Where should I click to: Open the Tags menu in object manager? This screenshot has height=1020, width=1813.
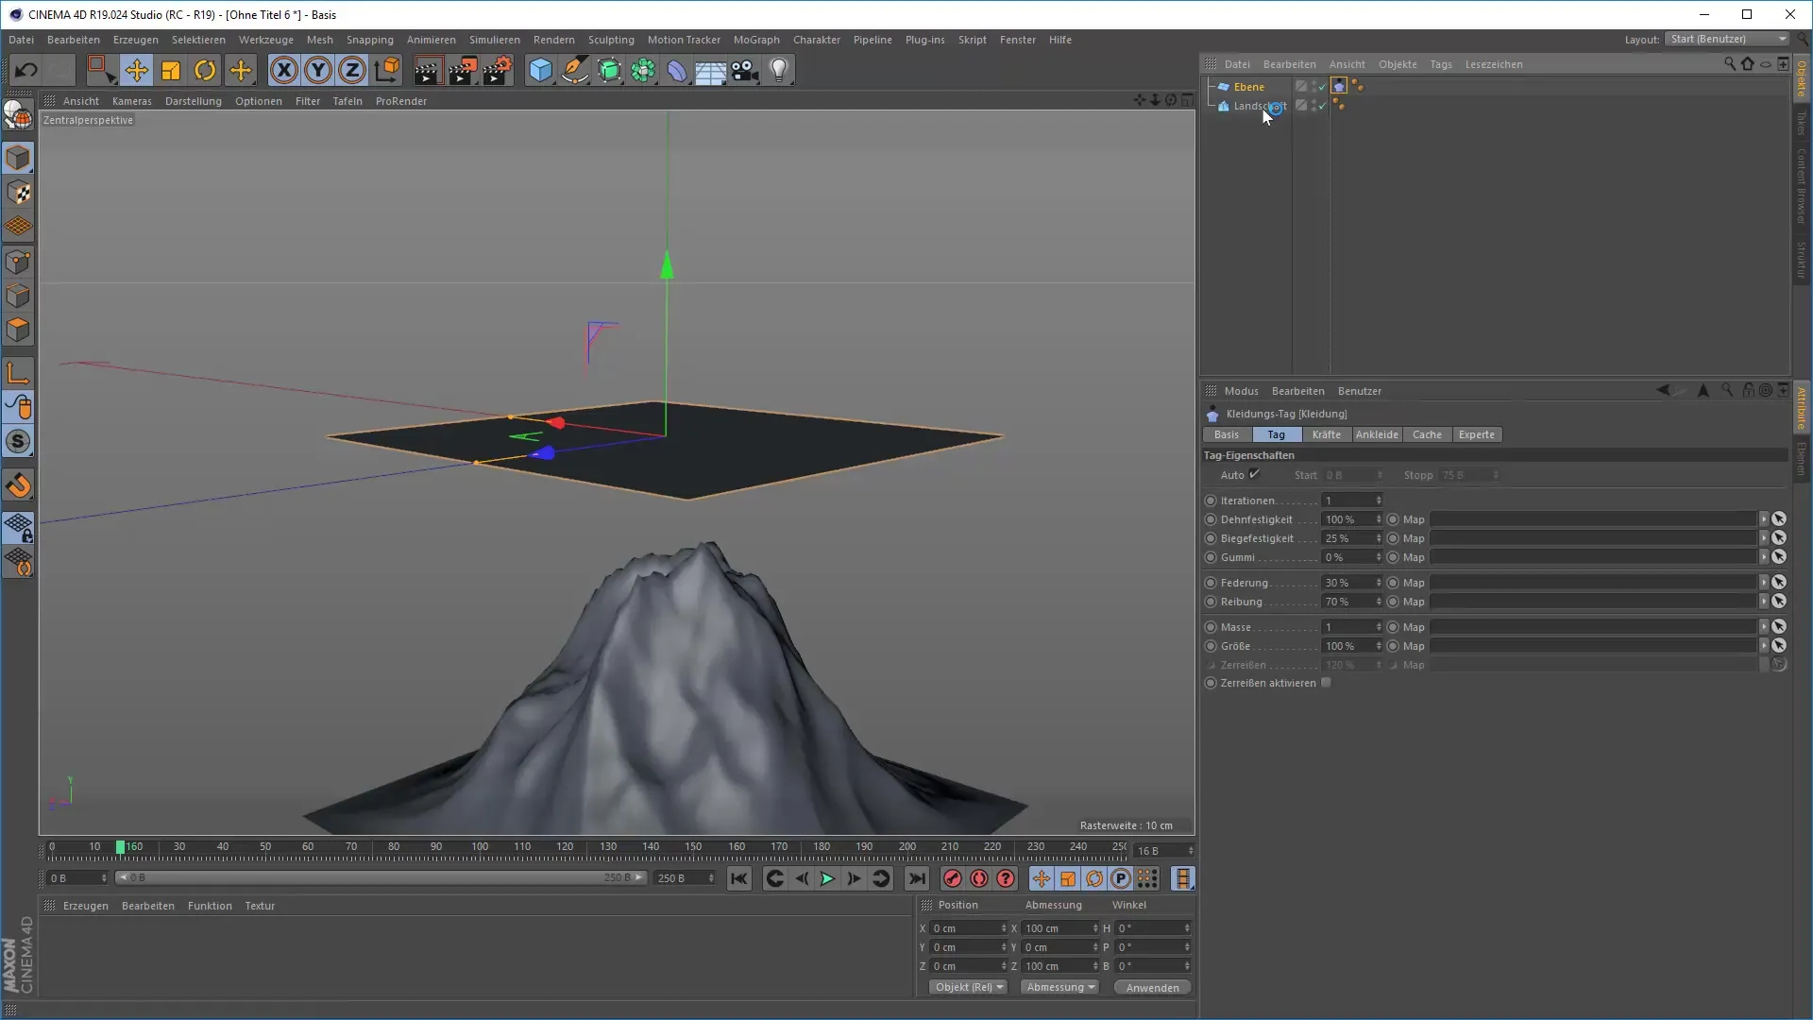1440,64
